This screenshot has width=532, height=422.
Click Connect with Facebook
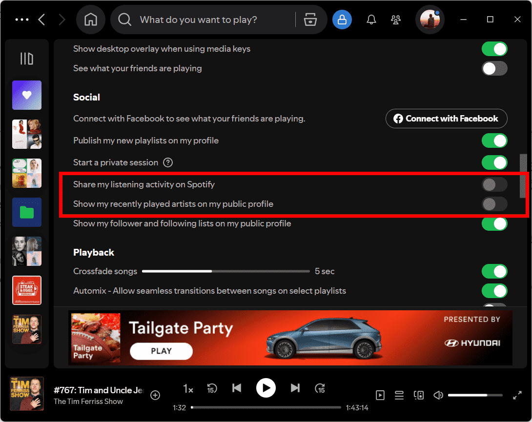point(447,119)
